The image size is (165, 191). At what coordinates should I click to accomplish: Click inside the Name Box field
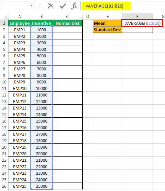point(16,6)
